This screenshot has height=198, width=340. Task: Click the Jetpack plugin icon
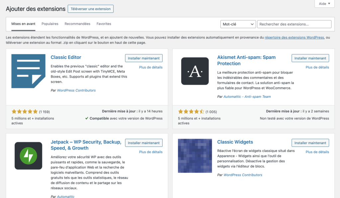pyautogui.click(x=29, y=156)
